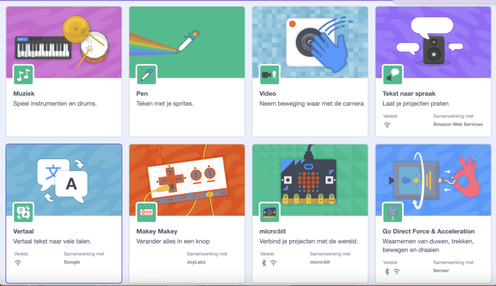Click the Amazon Web Services label

coord(458,124)
